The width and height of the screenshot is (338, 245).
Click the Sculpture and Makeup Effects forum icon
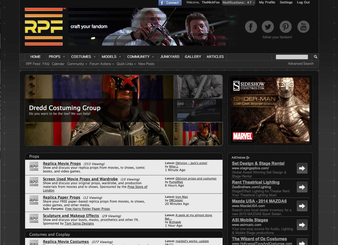[34, 219]
